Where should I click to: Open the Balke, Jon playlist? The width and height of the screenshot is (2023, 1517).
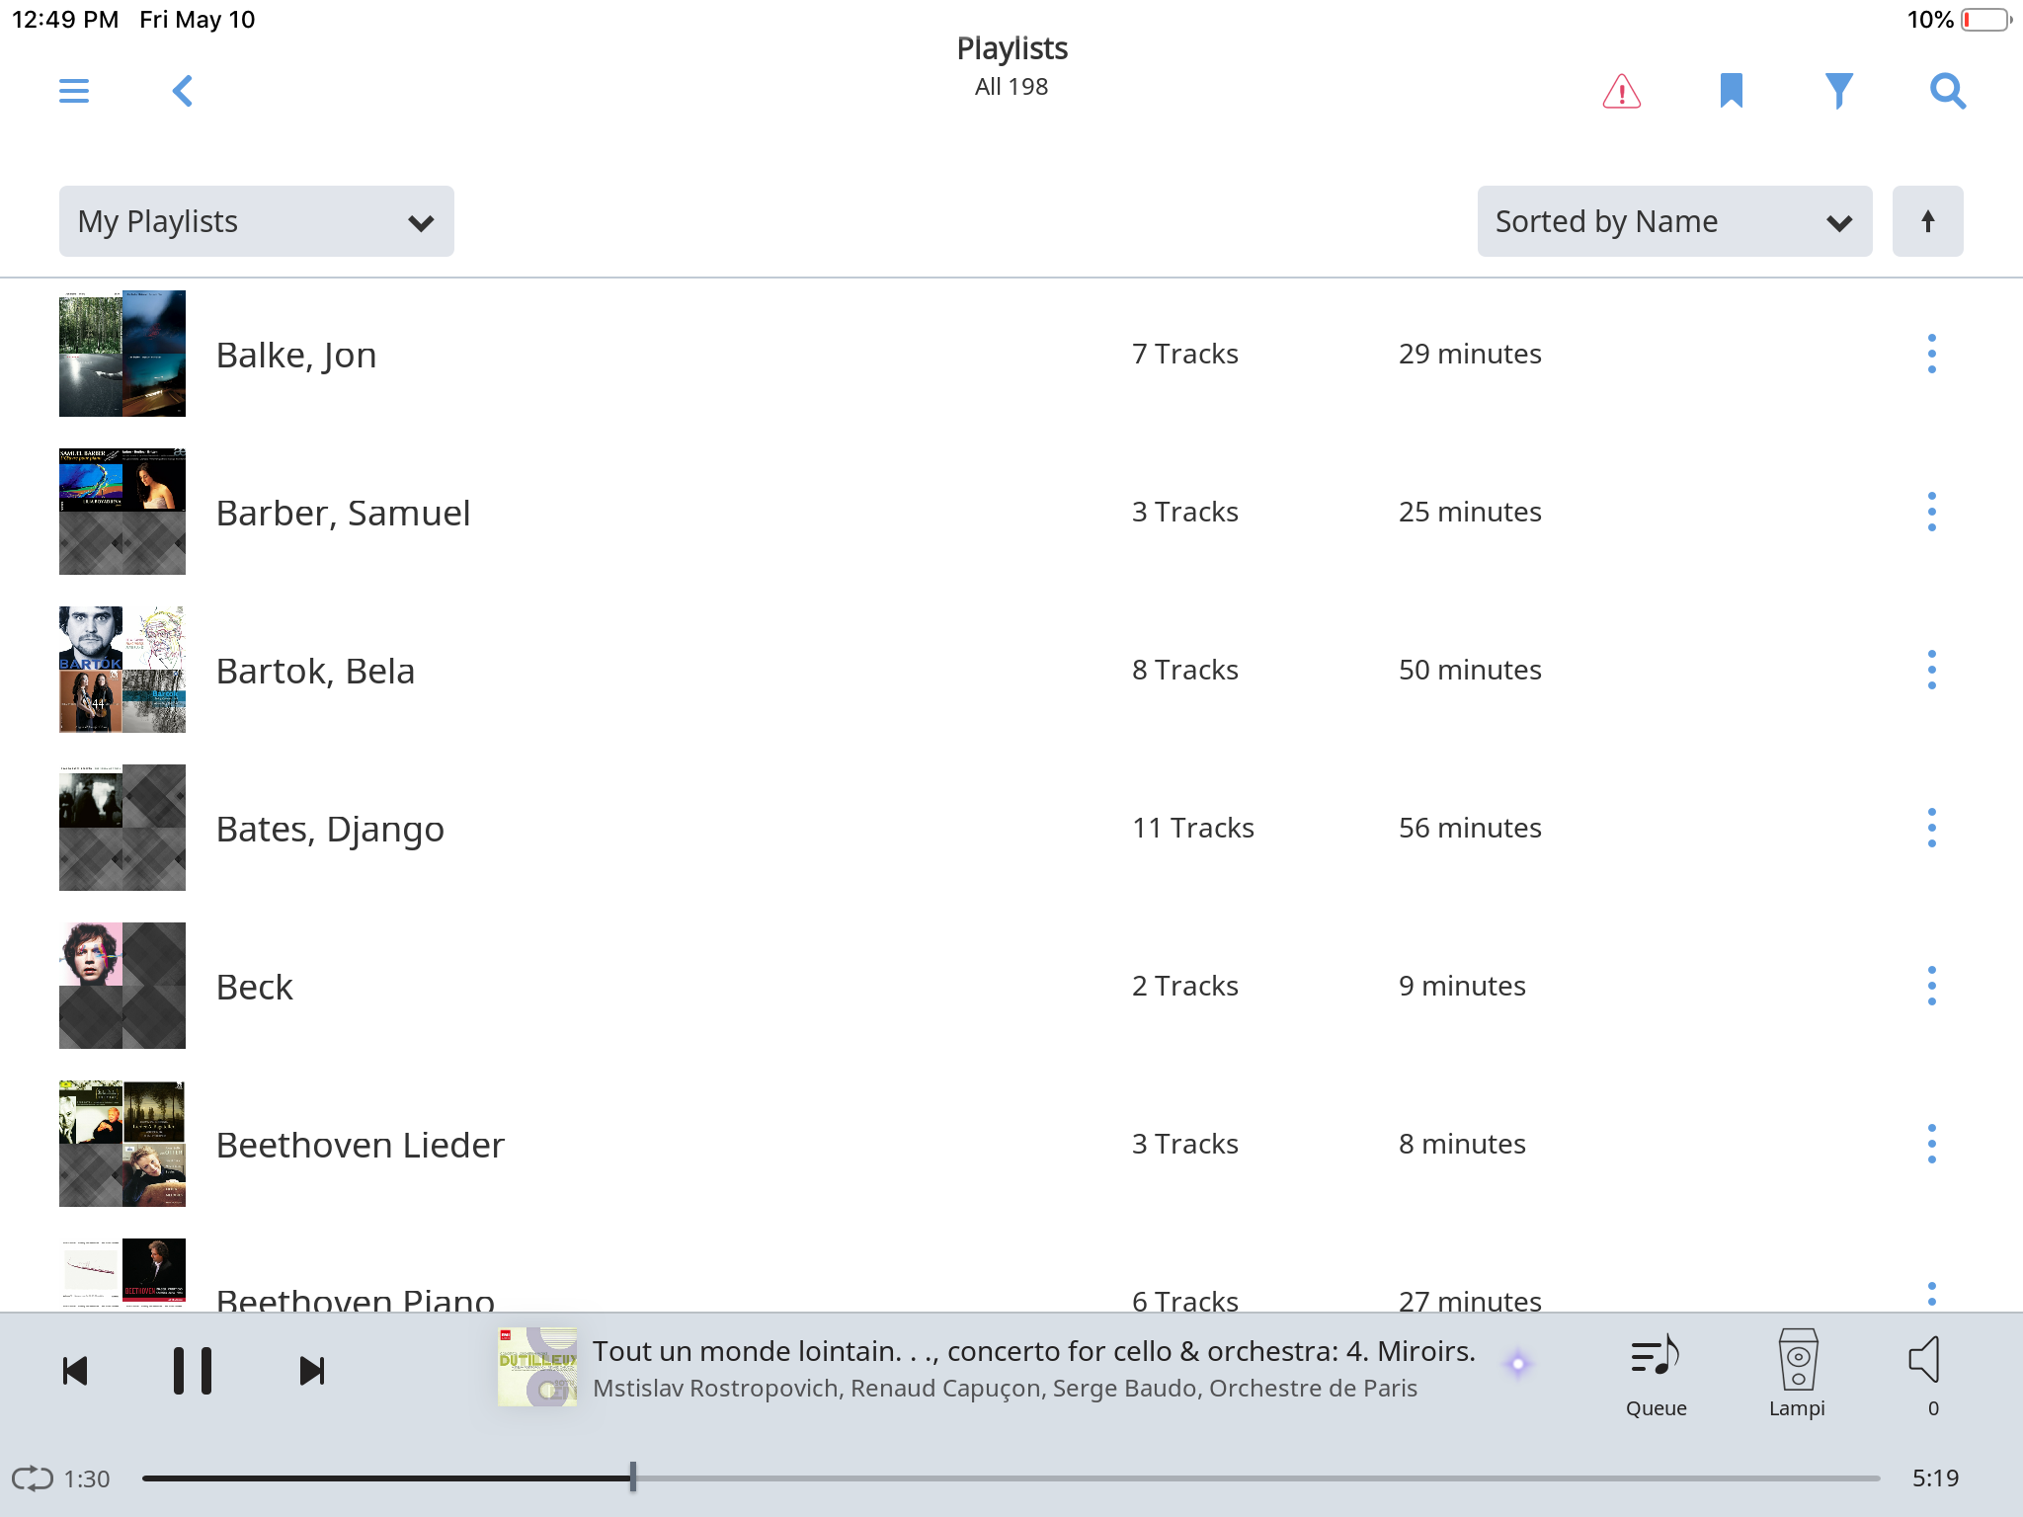point(296,355)
